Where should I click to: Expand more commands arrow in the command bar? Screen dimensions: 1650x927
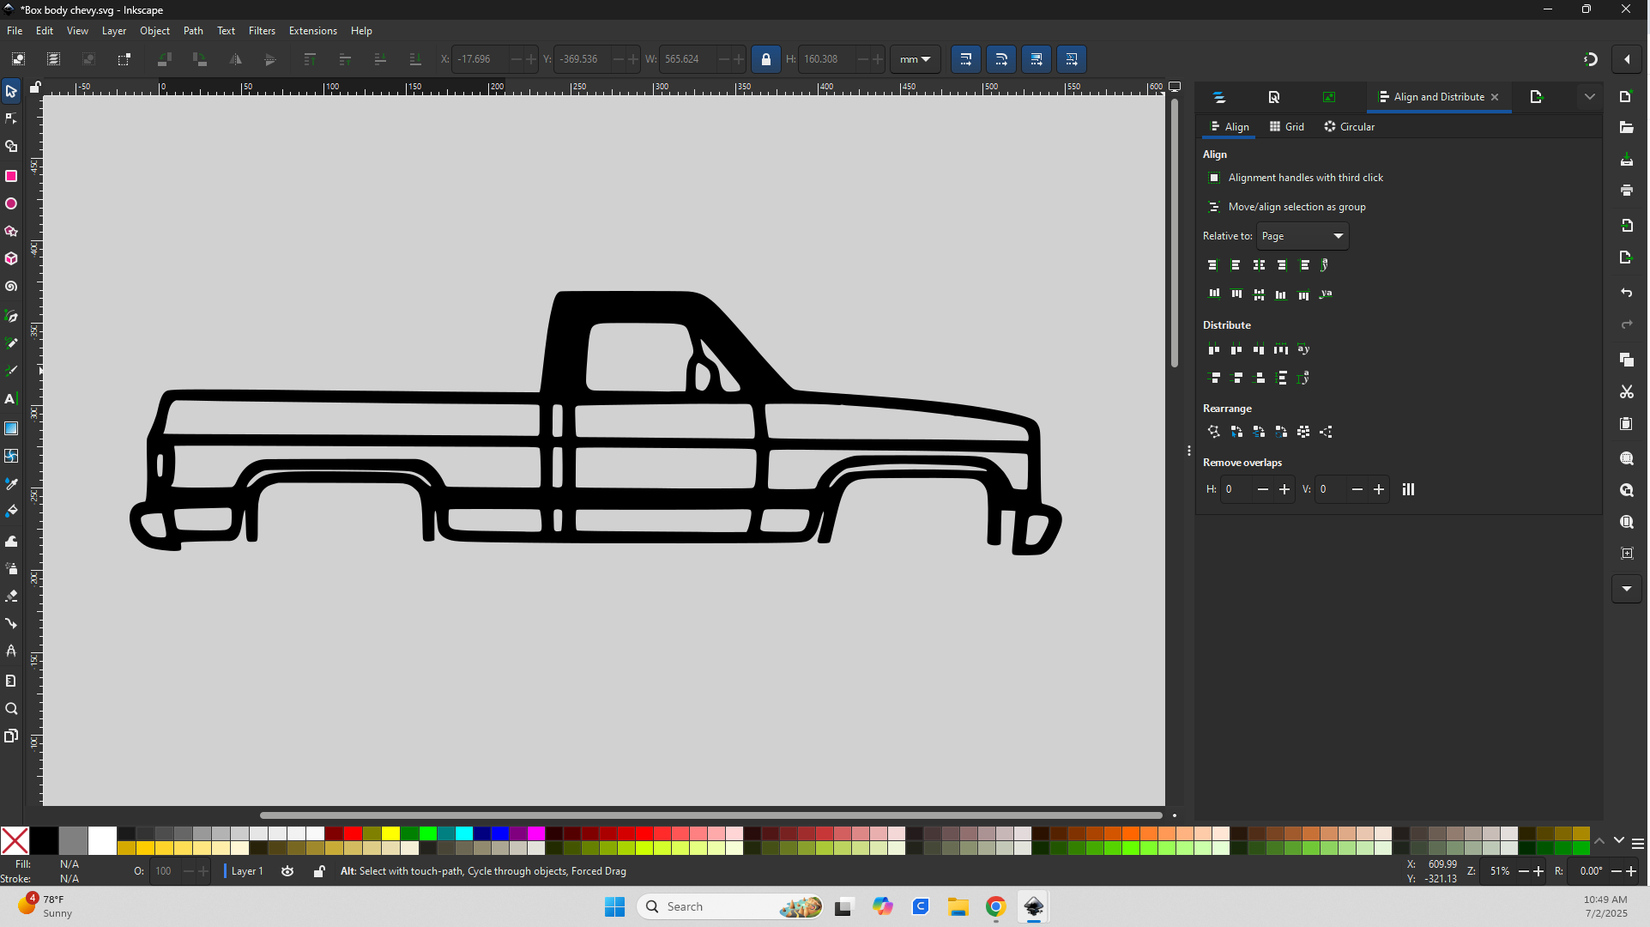(1627, 589)
